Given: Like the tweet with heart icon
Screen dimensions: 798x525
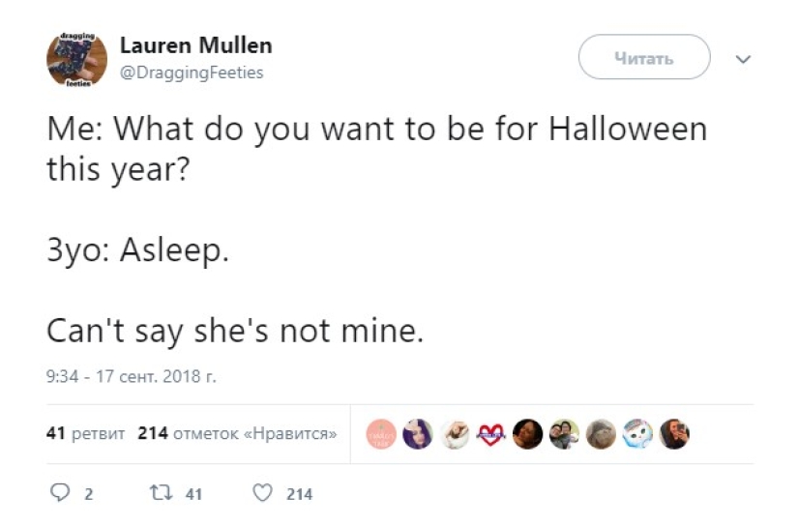Looking at the screenshot, I should click(262, 493).
